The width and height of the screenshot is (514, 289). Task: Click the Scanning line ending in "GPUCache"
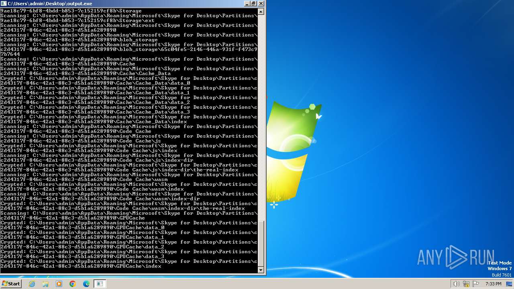[x=129, y=216]
